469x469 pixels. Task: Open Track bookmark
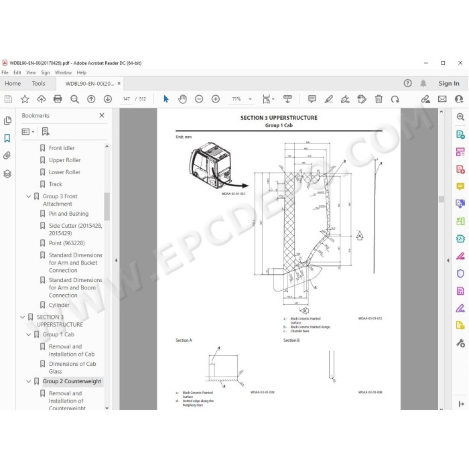(x=56, y=184)
